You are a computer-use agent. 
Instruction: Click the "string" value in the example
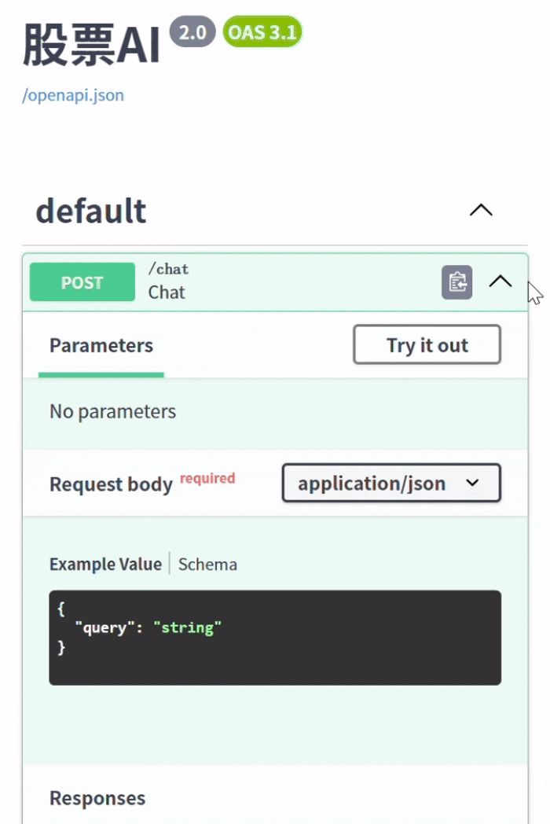pos(187,628)
